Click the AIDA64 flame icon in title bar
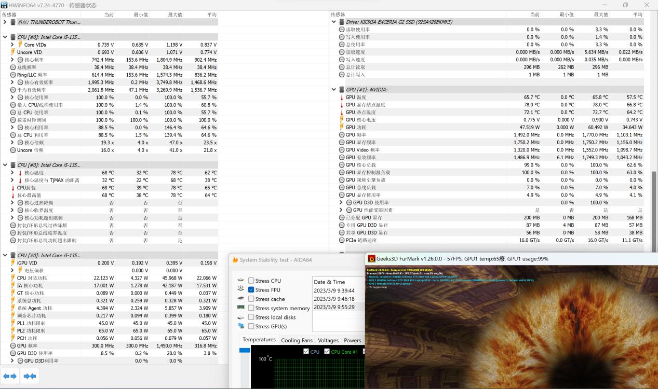 click(235, 260)
